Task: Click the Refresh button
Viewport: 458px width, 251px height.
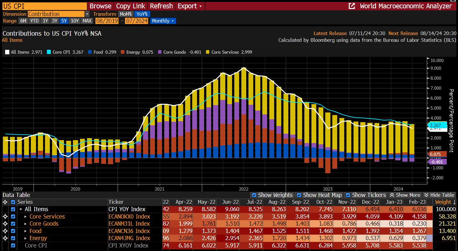Action: (161, 6)
